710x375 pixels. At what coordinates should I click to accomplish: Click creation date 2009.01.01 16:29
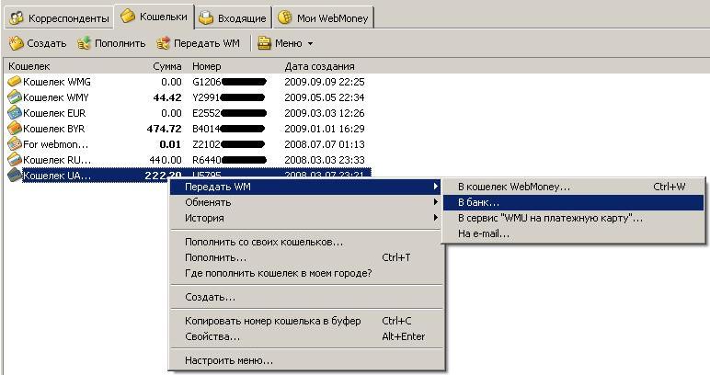325,129
